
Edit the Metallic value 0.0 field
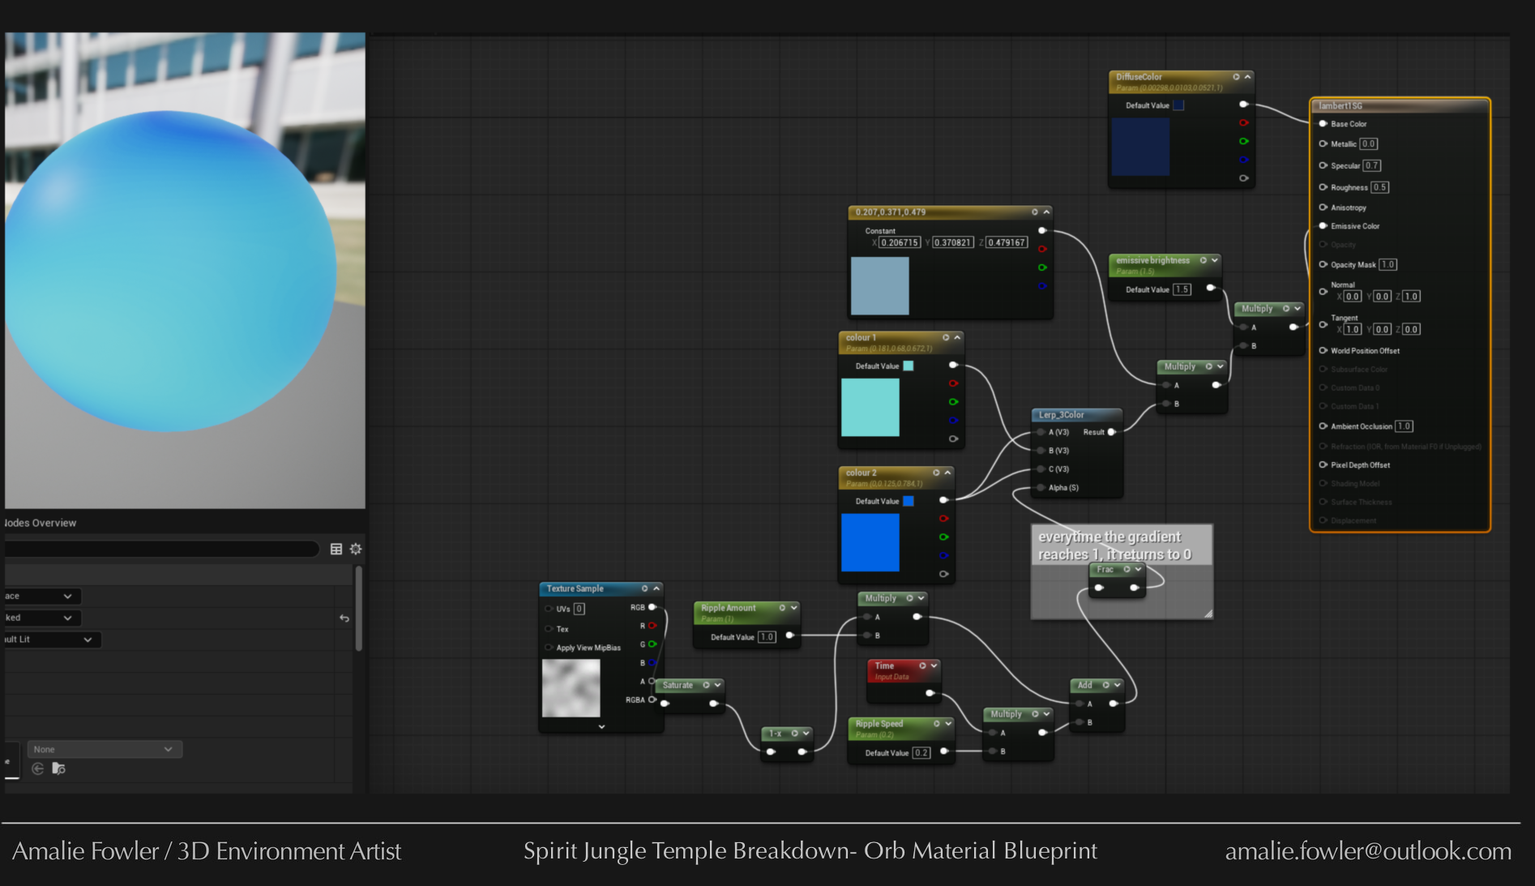pyautogui.click(x=1368, y=143)
